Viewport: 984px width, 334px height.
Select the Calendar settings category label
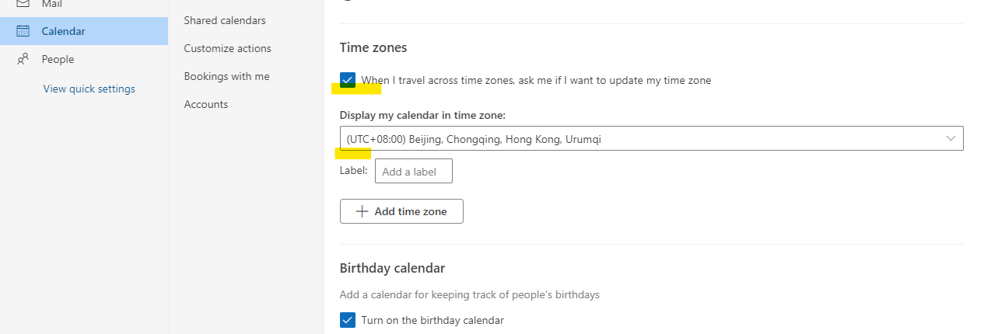(63, 31)
